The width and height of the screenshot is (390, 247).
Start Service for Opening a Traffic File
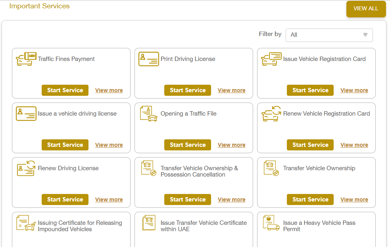click(x=188, y=145)
